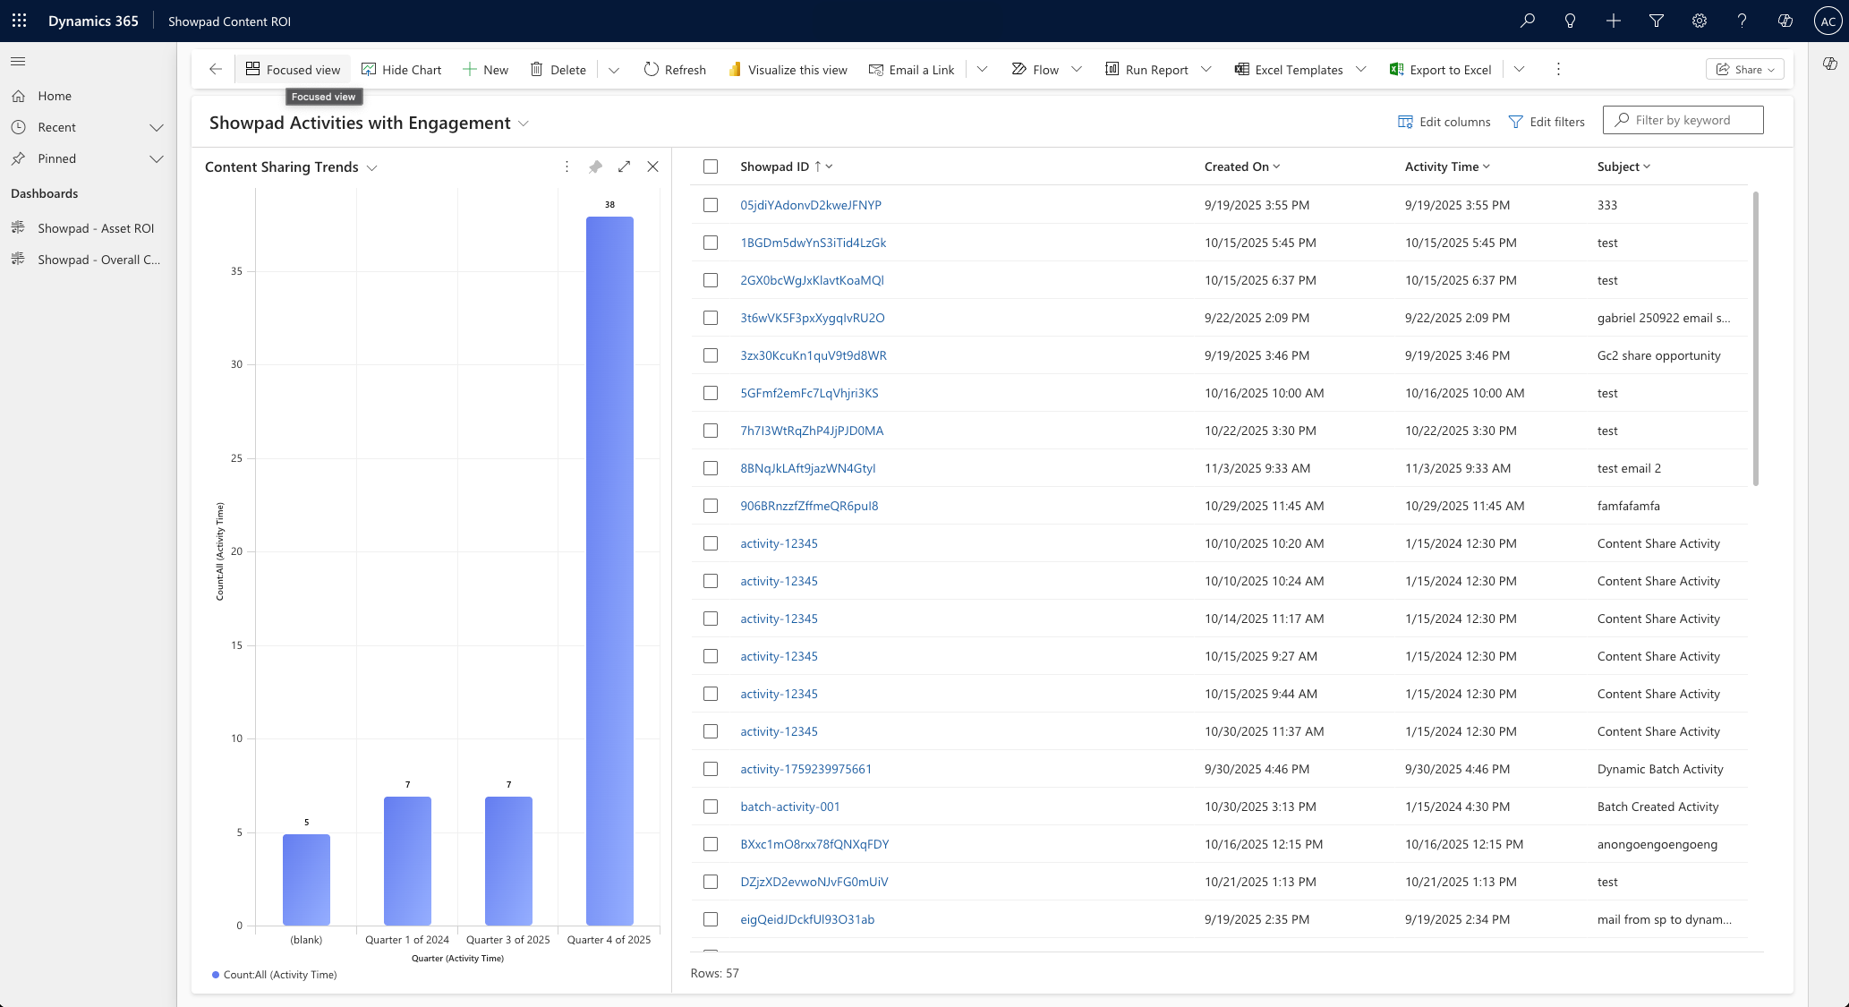Viewport: 1849px width, 1007px height.
Task: Open the app launcher waffle icon
Action: click(x=19, y=21)
